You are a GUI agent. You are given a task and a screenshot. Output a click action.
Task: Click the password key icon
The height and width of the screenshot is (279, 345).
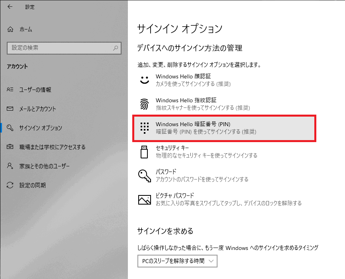click(145, 176)
